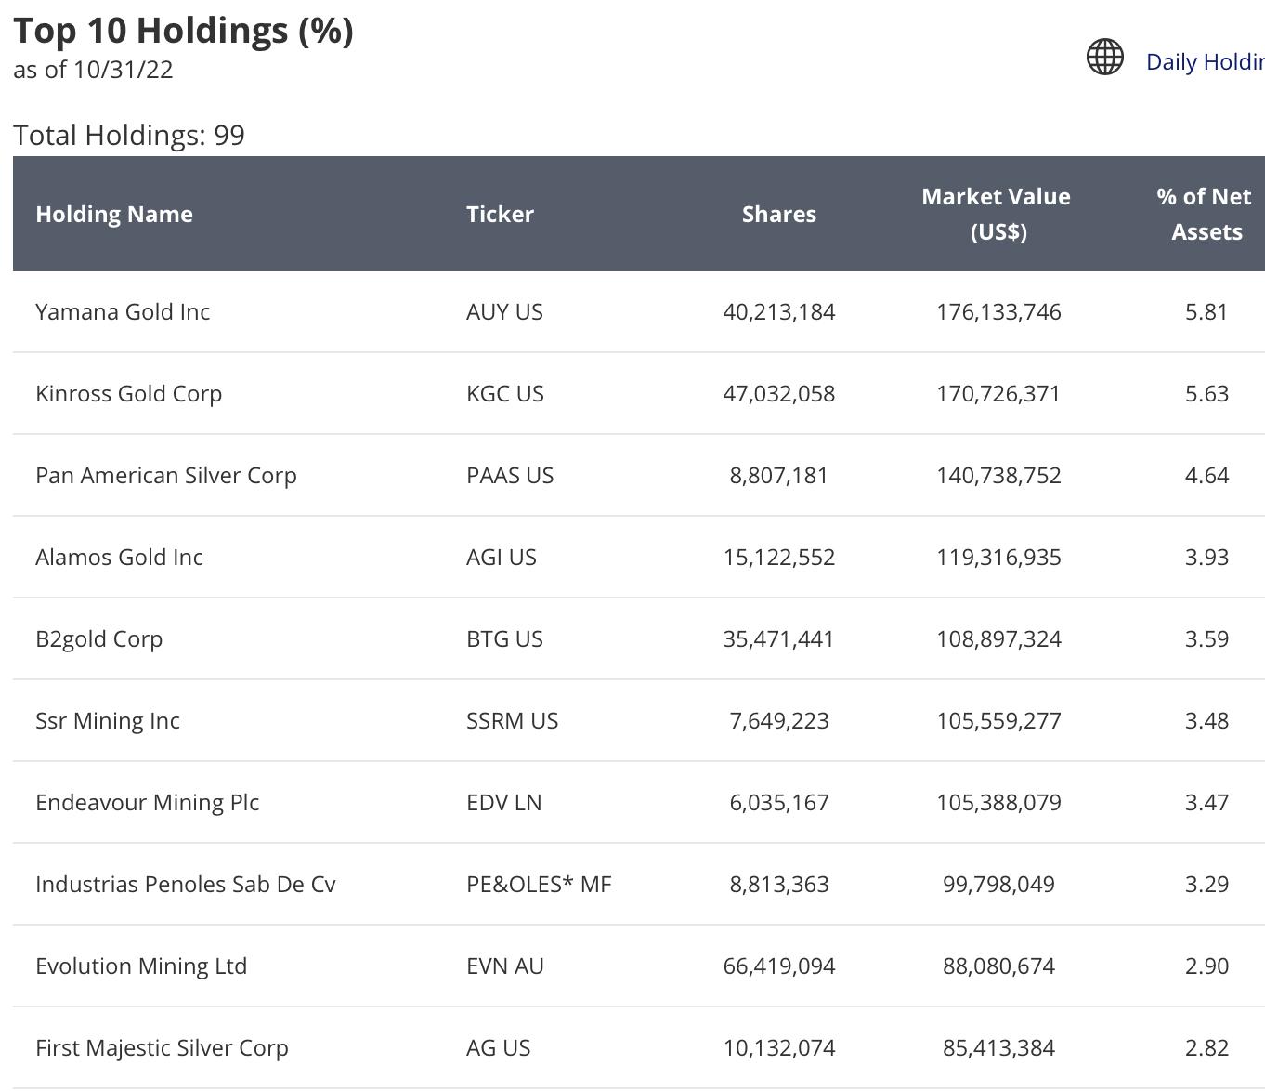Select Kinross Gold Corp holding name
This screenshot has height=1091, width=1265.
128,393
